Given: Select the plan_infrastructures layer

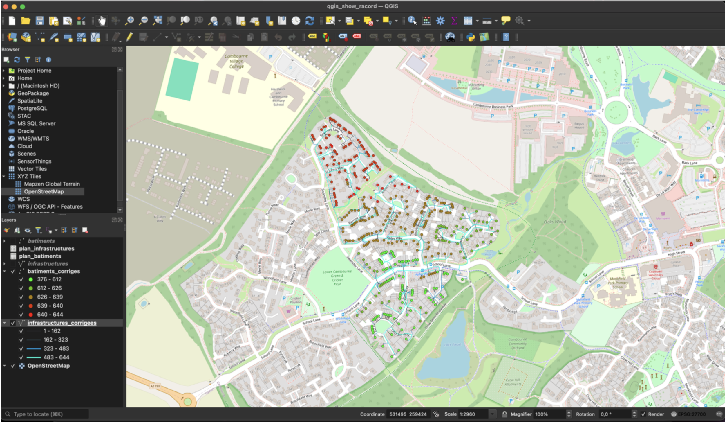Looking at the screenshot, I should tap(46, 249).
